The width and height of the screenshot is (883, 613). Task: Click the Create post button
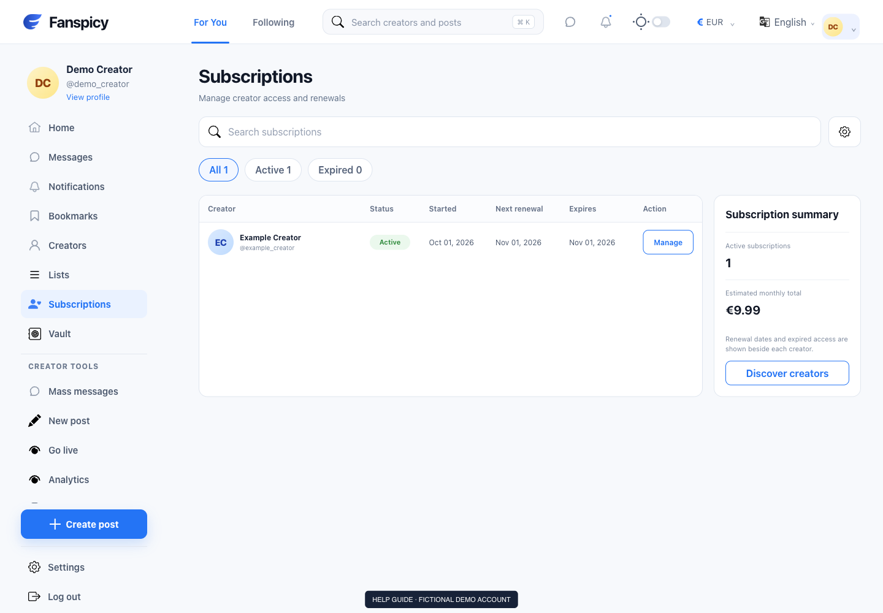84,524
